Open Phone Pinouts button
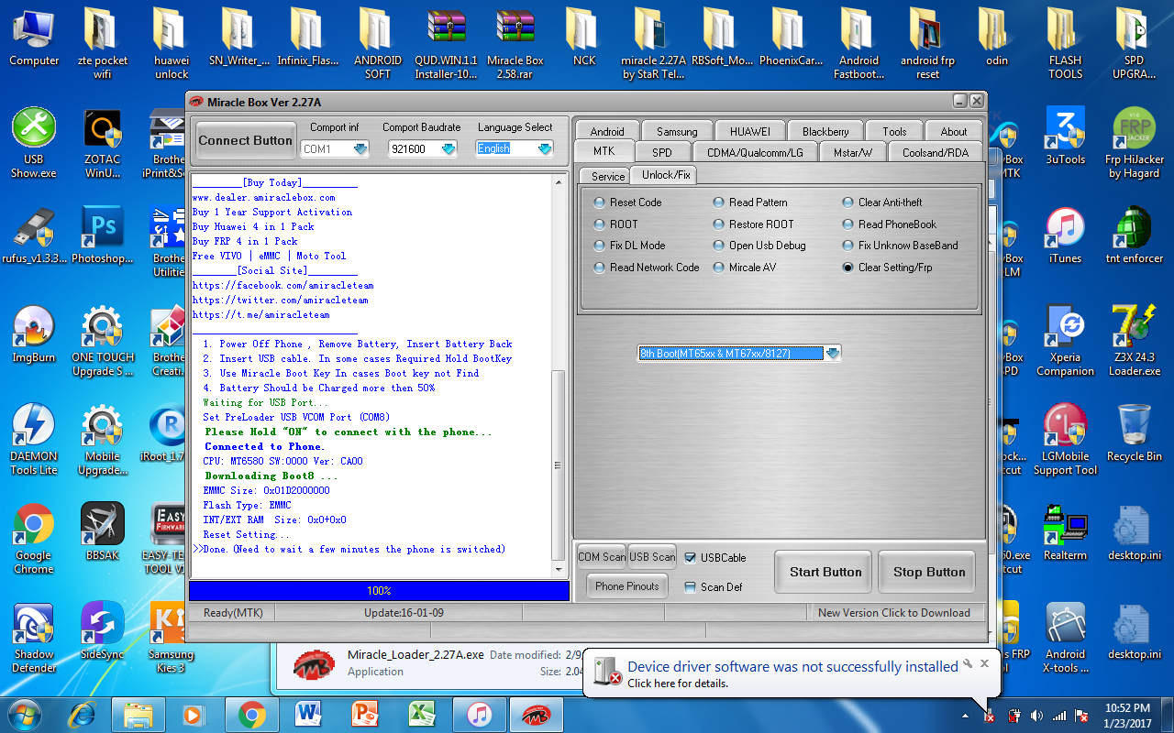Image resolution: width=1174 pixels, height=733 pixels. point(627,586)
